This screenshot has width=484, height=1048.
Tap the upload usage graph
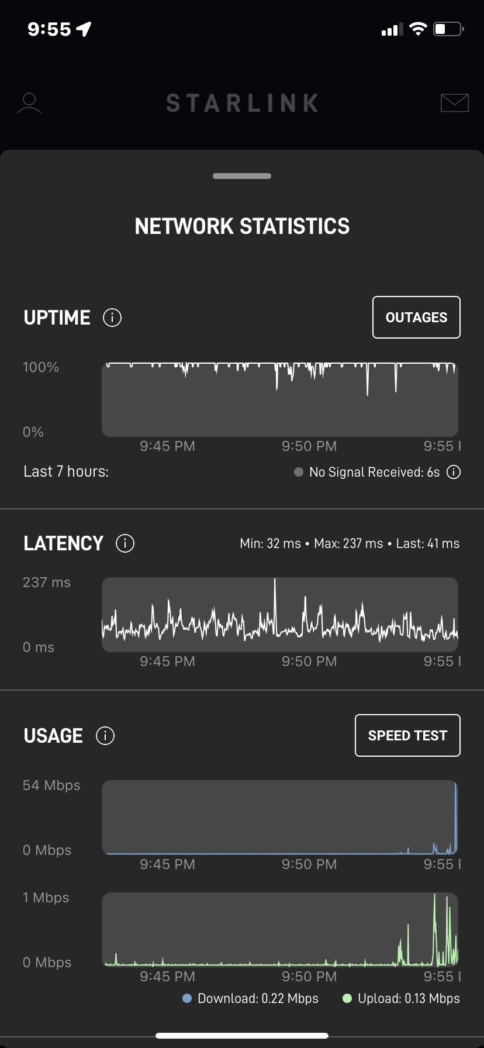(280, 929)
